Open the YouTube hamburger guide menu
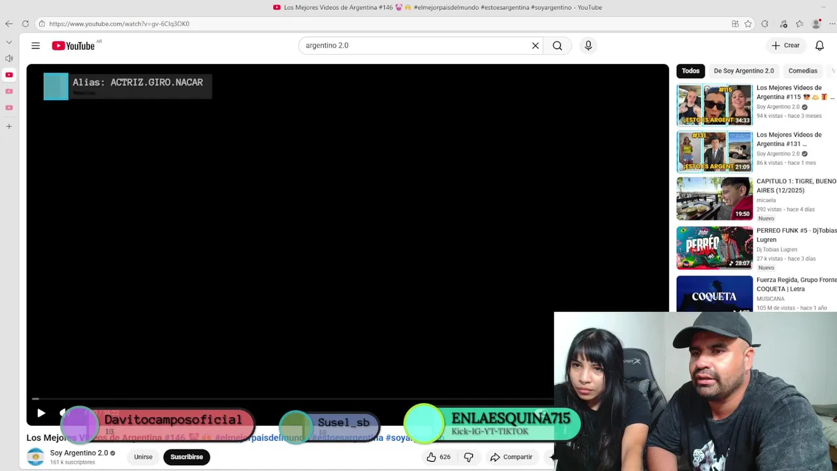Viewport: 837px width, 471px height. 35,46
